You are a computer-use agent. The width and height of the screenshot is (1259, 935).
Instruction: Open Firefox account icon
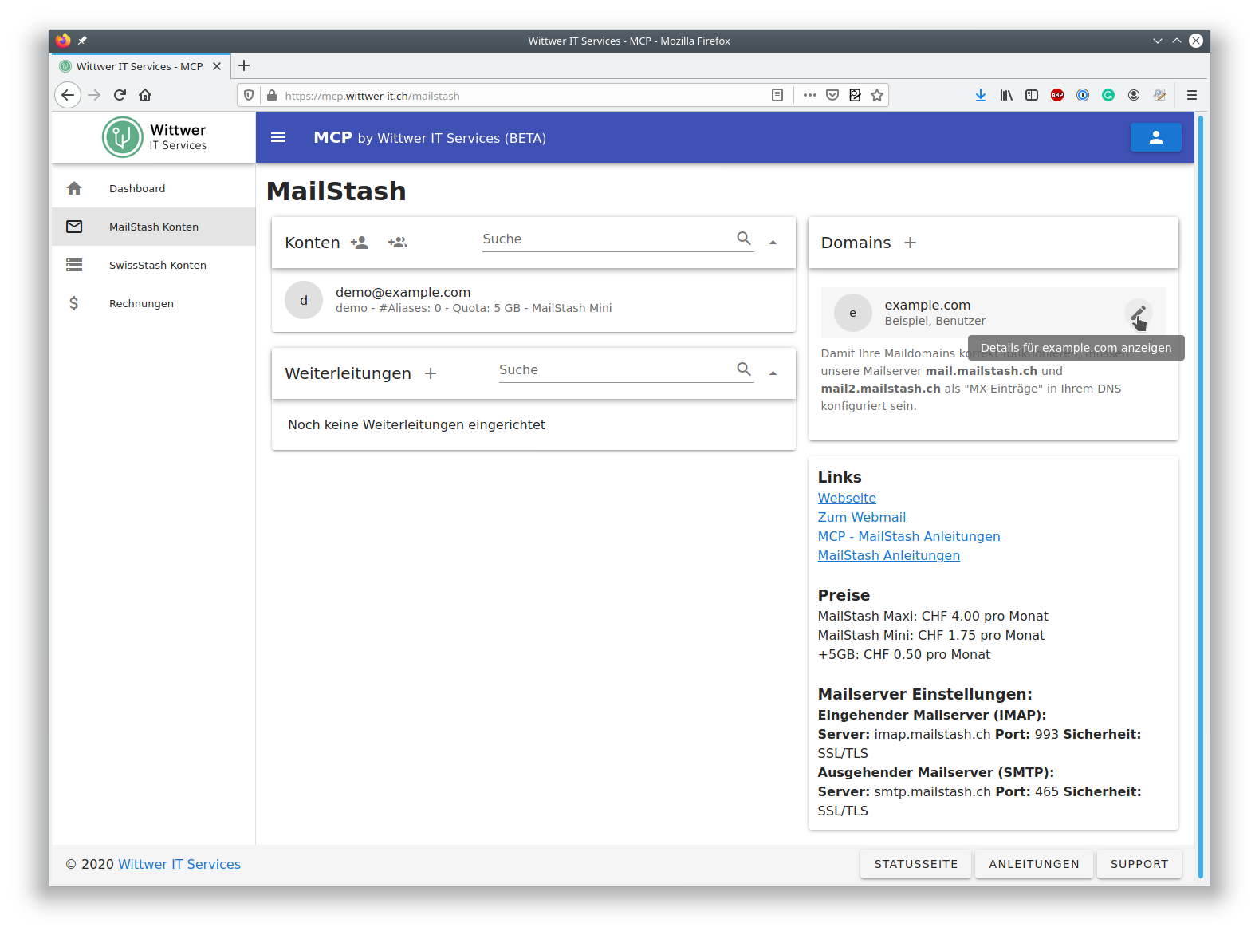(1134, 95)
